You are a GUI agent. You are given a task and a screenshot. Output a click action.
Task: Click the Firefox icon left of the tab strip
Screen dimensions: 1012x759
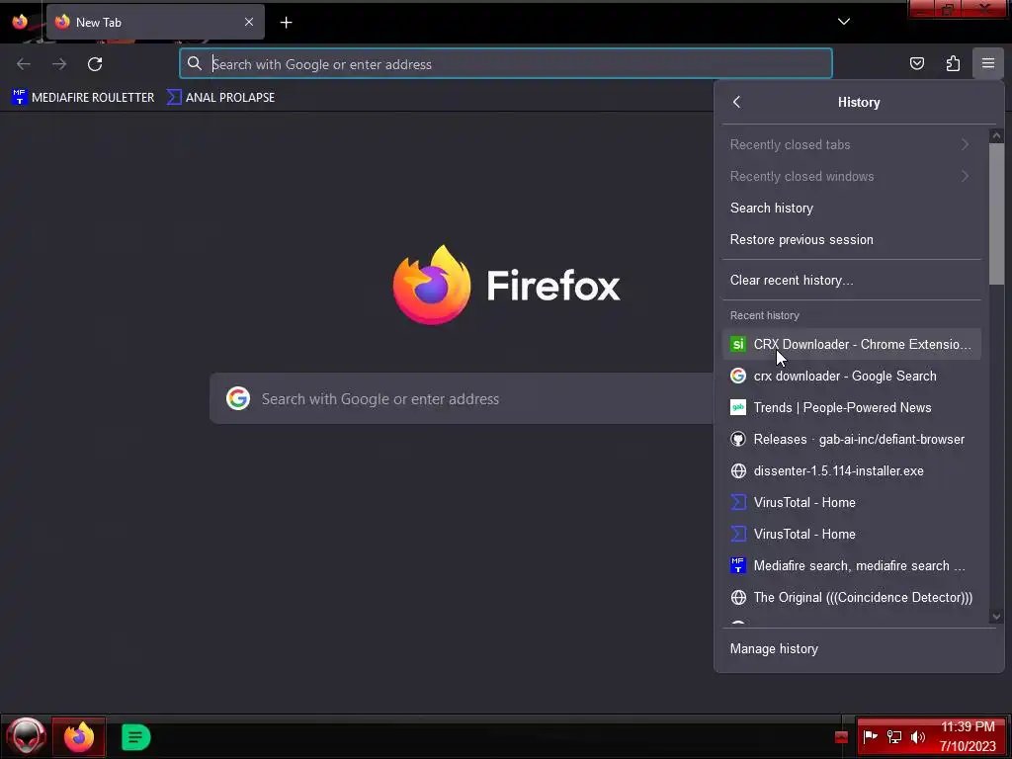point(20,22)
